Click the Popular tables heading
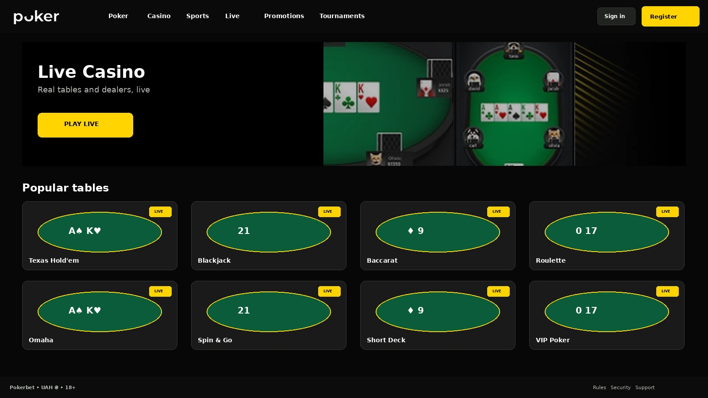Image resolution: width=708 pixels, height=398 pixels. point(65,188)
